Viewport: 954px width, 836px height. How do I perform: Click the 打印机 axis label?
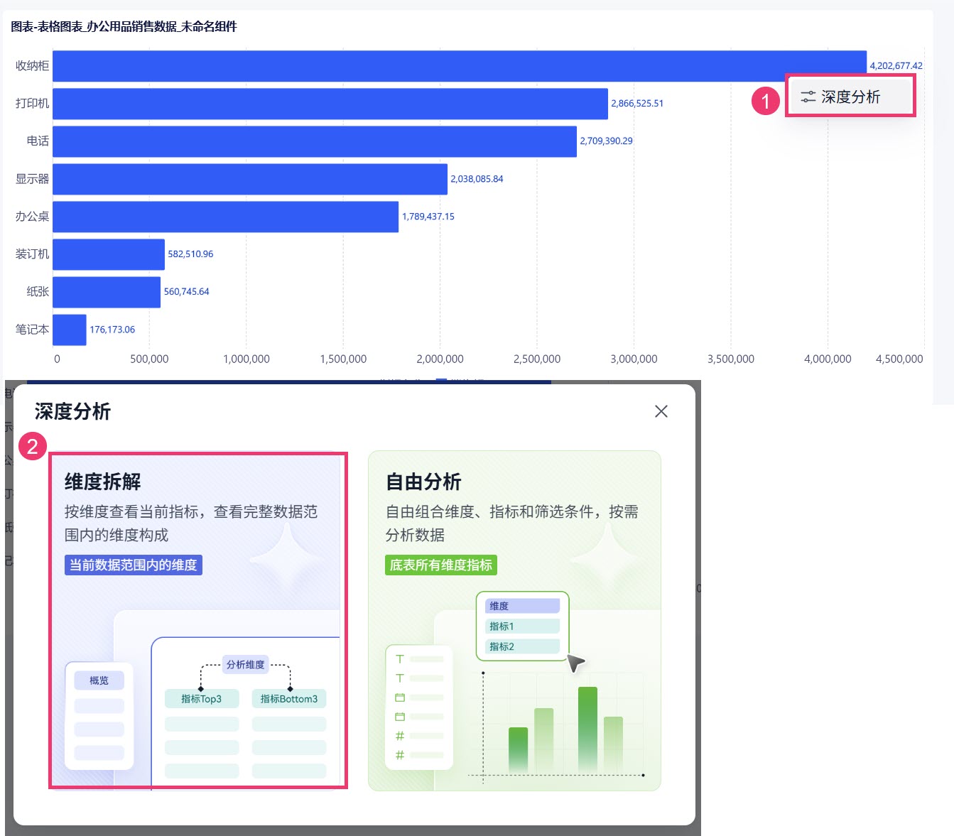coord(33,104)
